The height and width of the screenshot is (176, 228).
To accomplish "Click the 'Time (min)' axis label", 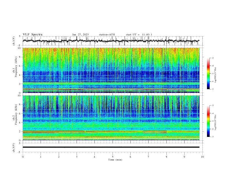I will point(115,160).
